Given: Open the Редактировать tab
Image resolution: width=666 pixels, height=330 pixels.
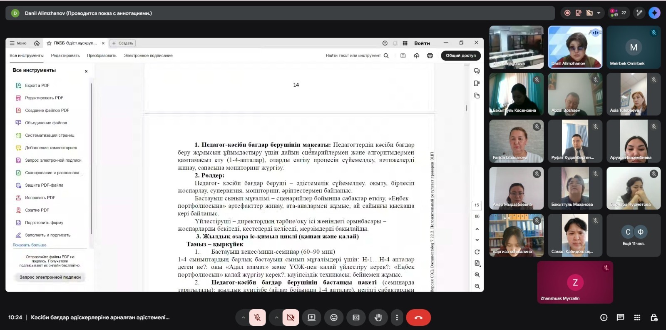Looking at the screenshot, I should coord(65,55).
